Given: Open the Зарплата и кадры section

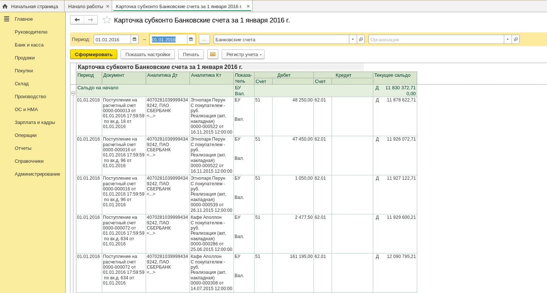Looking at the screenshot, I should coord(35,122).
